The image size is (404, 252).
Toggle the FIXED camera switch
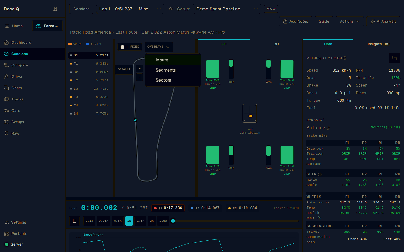coord(124,47)
